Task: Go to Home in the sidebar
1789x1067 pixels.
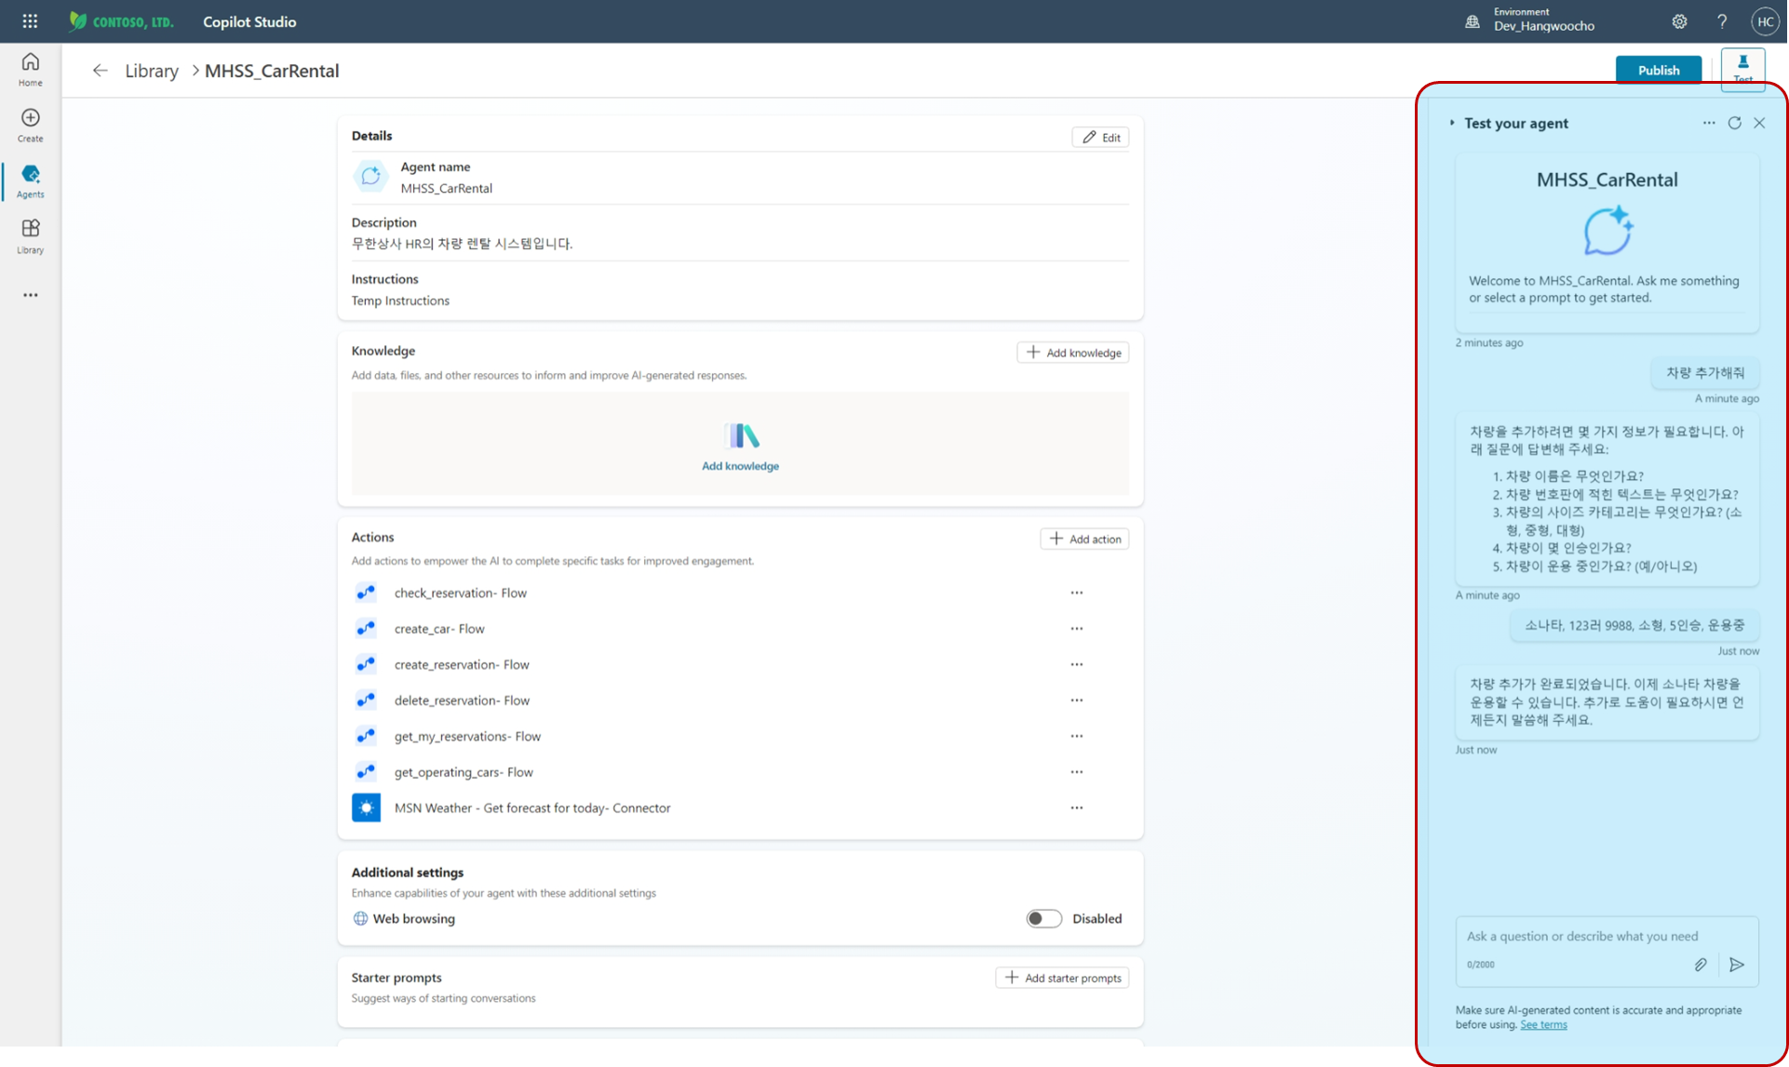Action: 30,70
